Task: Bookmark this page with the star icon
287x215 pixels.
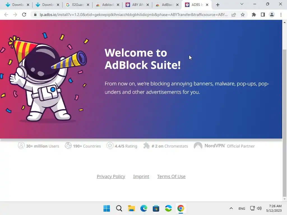Action: pos(243,15)
